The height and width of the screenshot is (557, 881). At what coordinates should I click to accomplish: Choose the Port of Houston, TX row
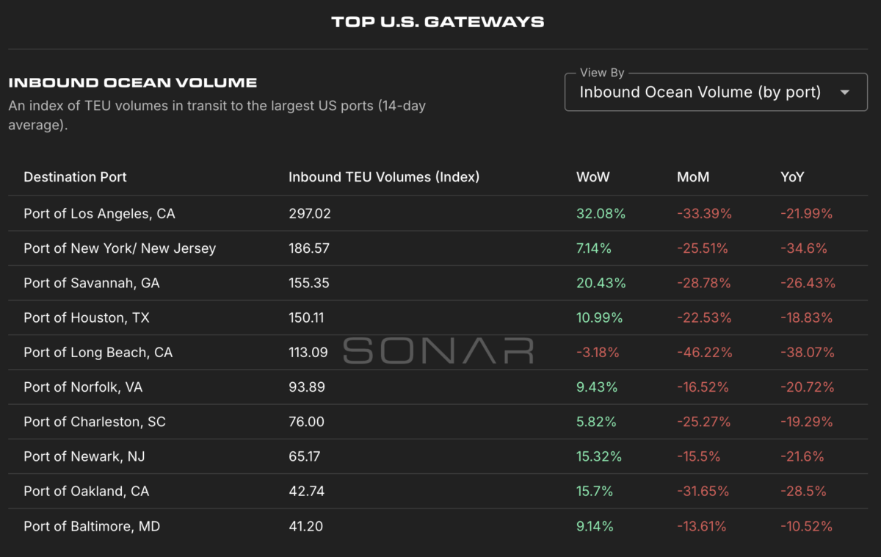86,317
